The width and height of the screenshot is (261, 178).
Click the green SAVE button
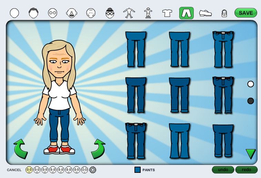tap(246, 13)
